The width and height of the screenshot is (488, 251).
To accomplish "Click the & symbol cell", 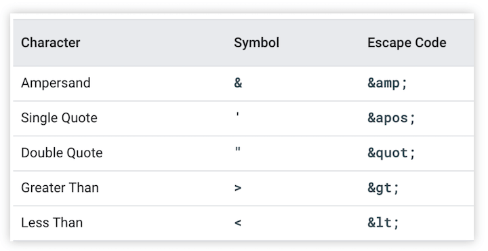I will (238, 83).
